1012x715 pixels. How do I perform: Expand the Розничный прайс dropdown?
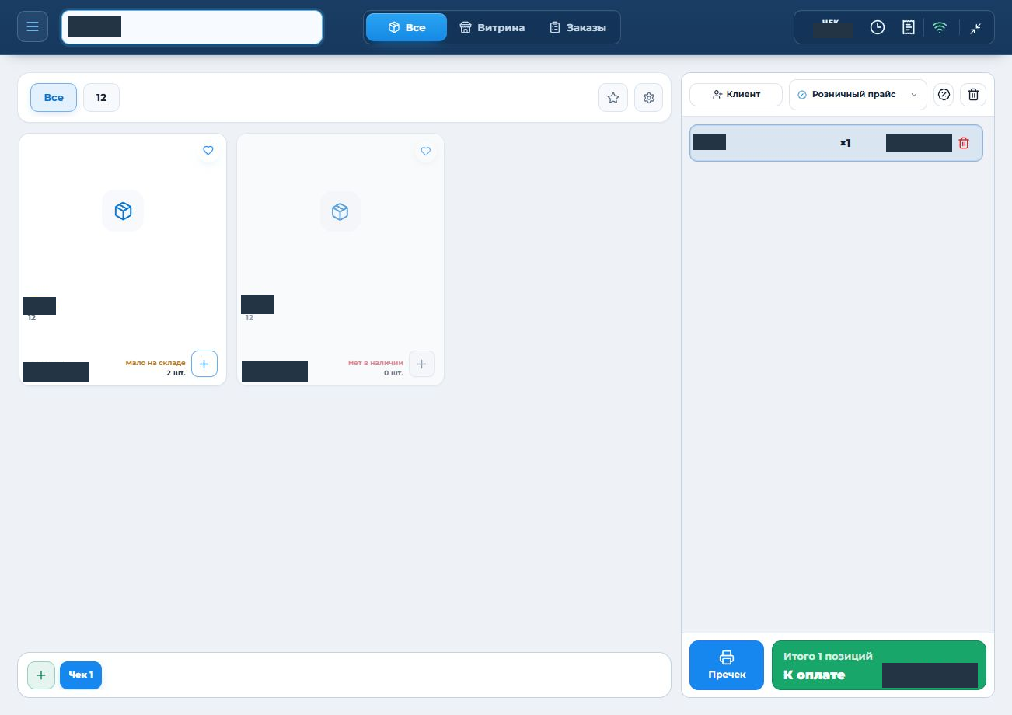click(x=858, y=95)
